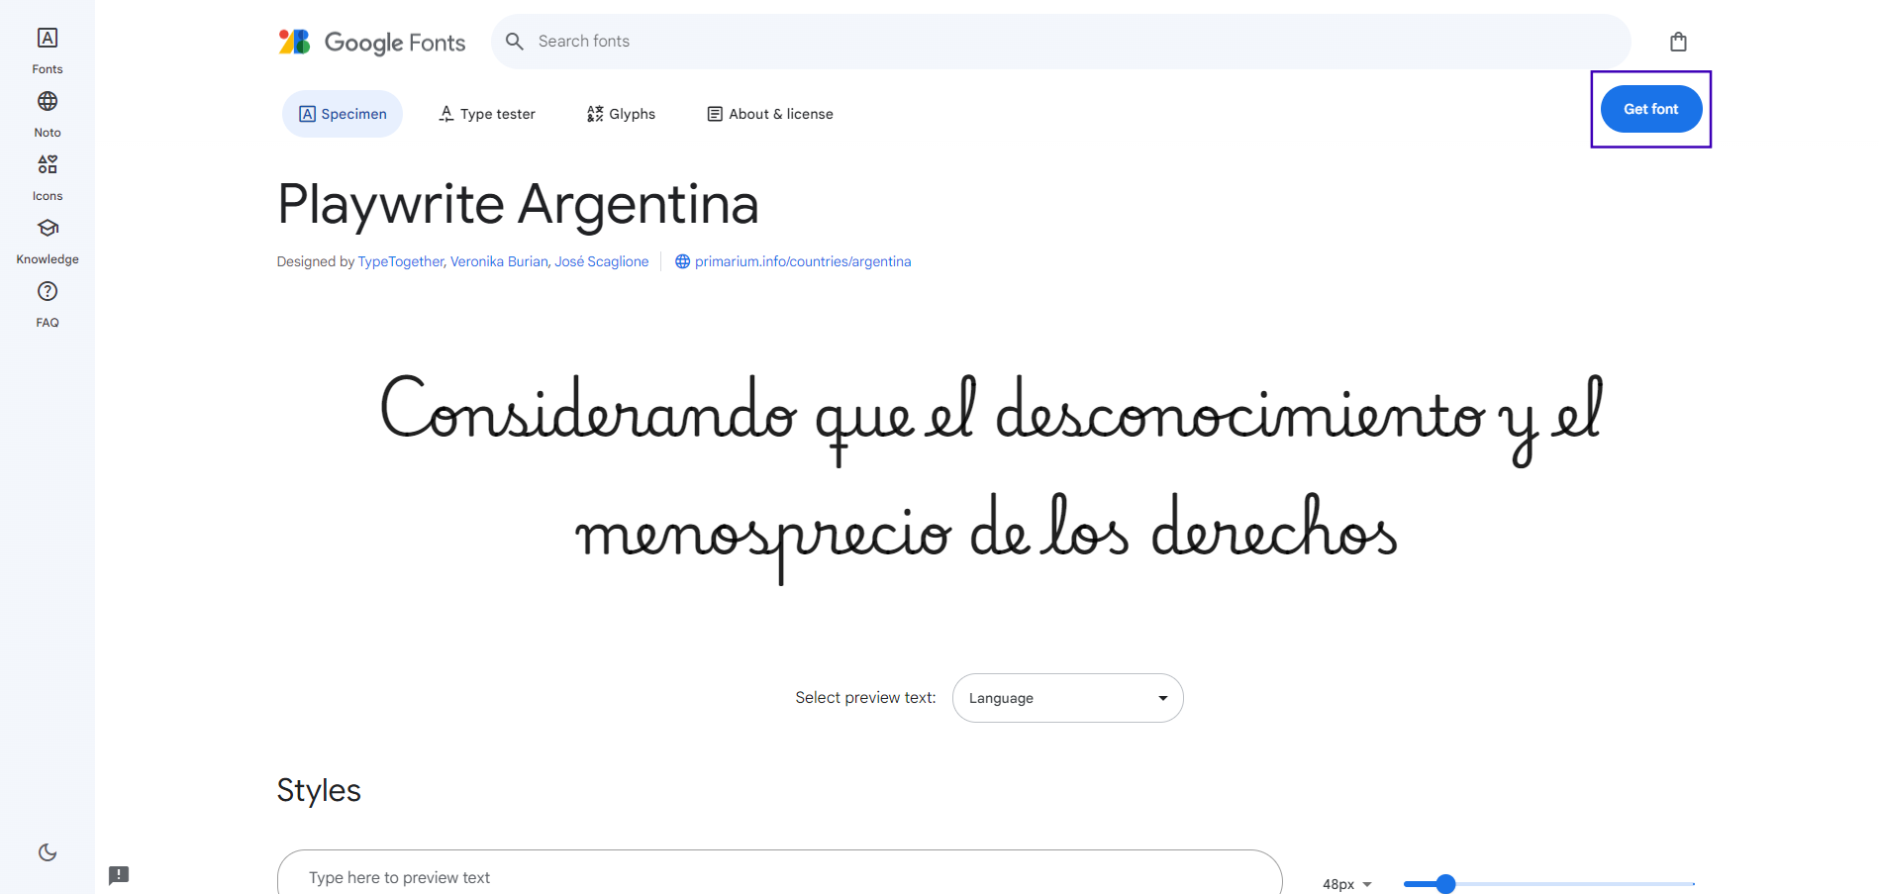Visit primarium.info/countries/argentina link

tap(802, 261)
